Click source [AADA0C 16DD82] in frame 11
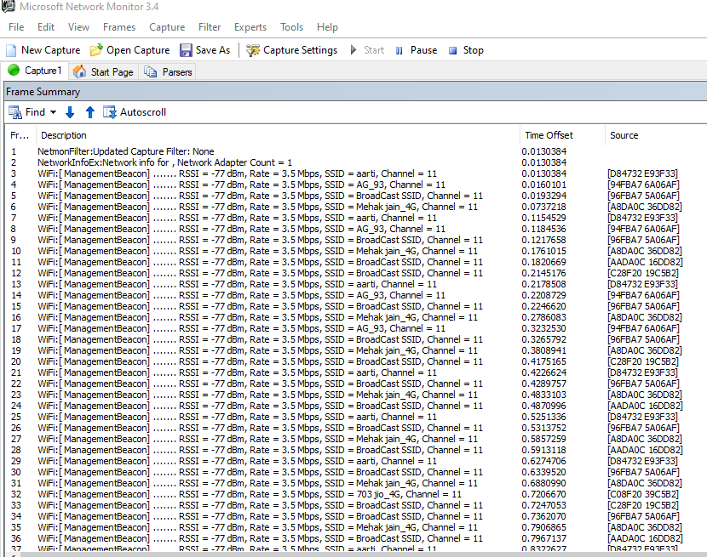The image size is (707, 557). coord(645,262)
